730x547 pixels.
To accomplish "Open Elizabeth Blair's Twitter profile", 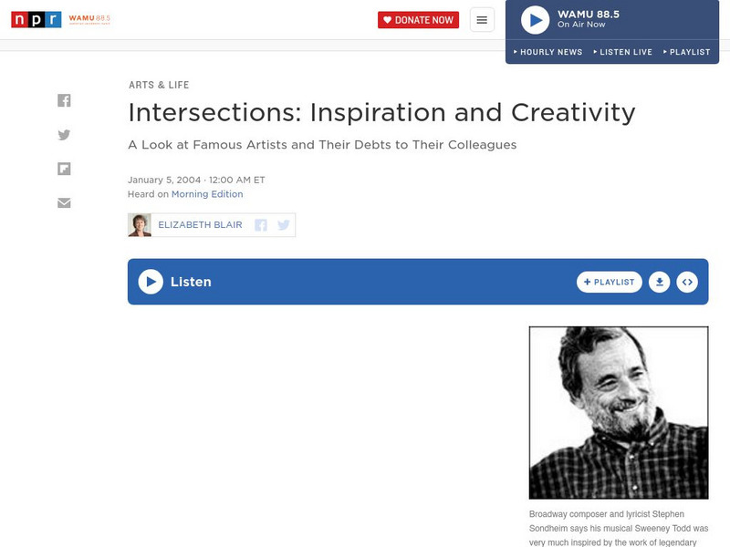I will click(x=284, y=225).
